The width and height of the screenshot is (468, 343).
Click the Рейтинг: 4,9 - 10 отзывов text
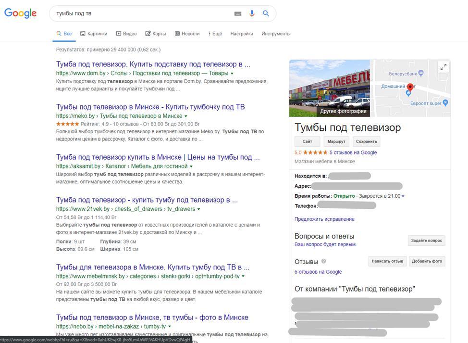click(x=110, y=124)
